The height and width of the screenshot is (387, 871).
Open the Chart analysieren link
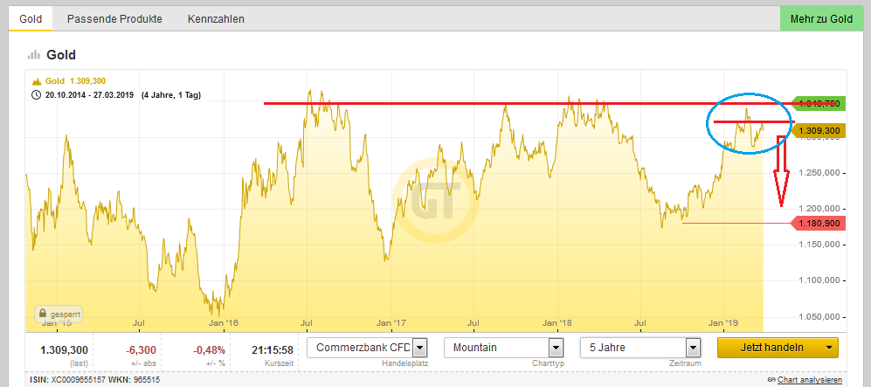[x=809, y=380]
